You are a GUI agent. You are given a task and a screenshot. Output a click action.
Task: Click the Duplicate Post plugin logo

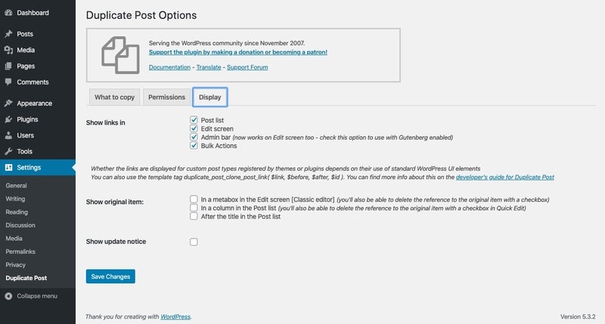[121, 54]
